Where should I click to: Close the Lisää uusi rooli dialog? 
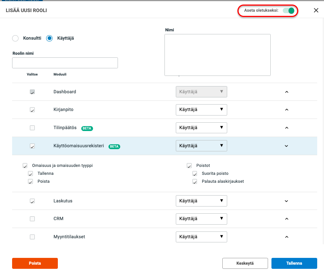pos(316,11)
